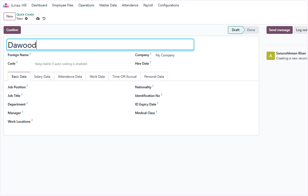308x196 pixels.
Task: Click Sanurahhman Khan's avatar icon
Action: [271, 56]
